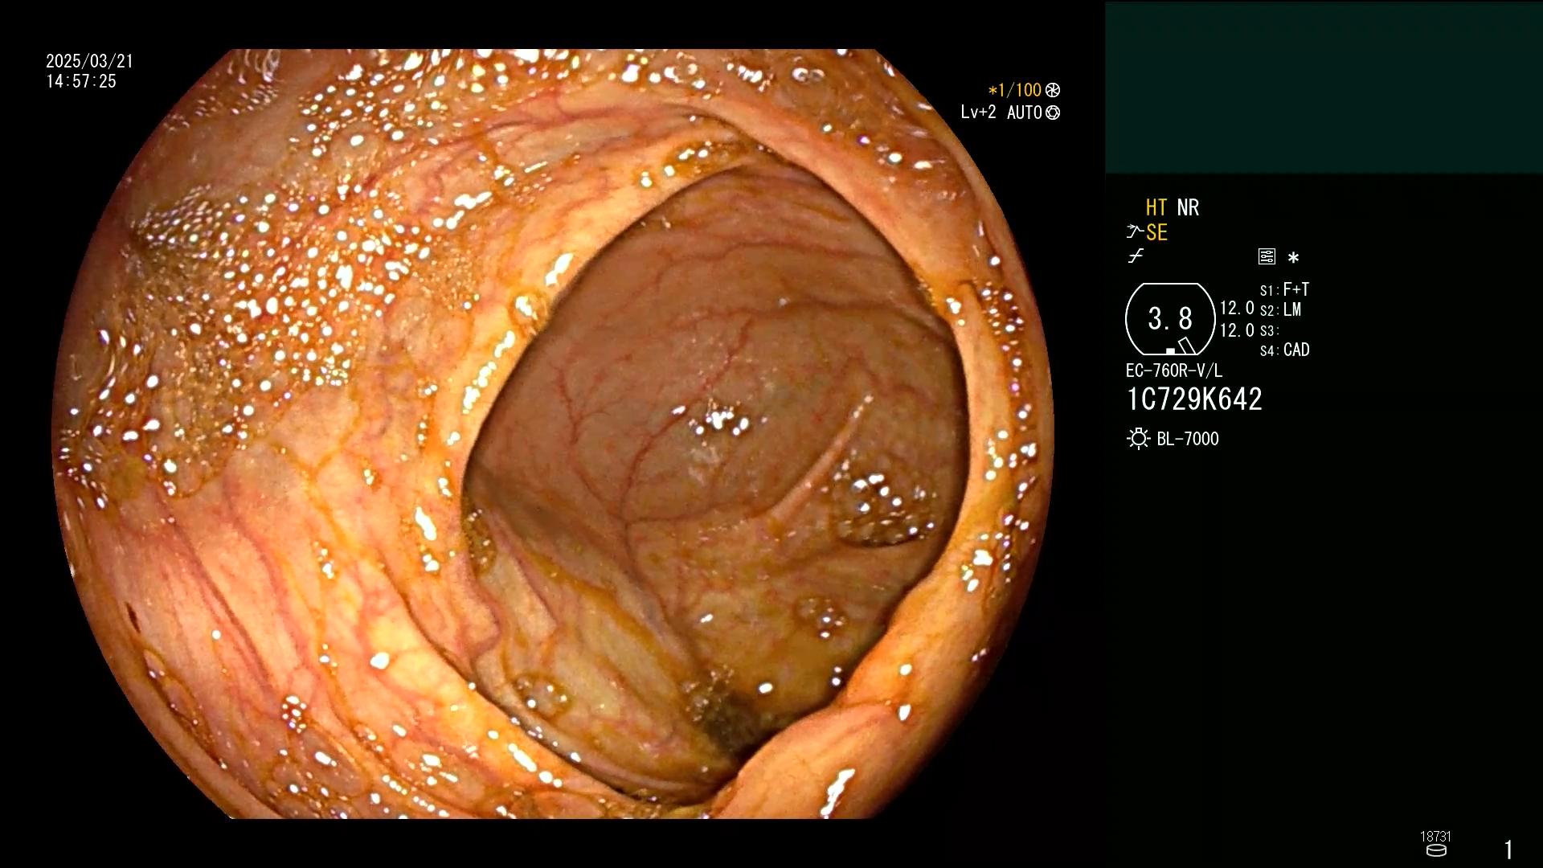The height and width of the screenshot is (868, 1543).
Task: Click the endoscopic live image view
Action: tap(553, 434)
